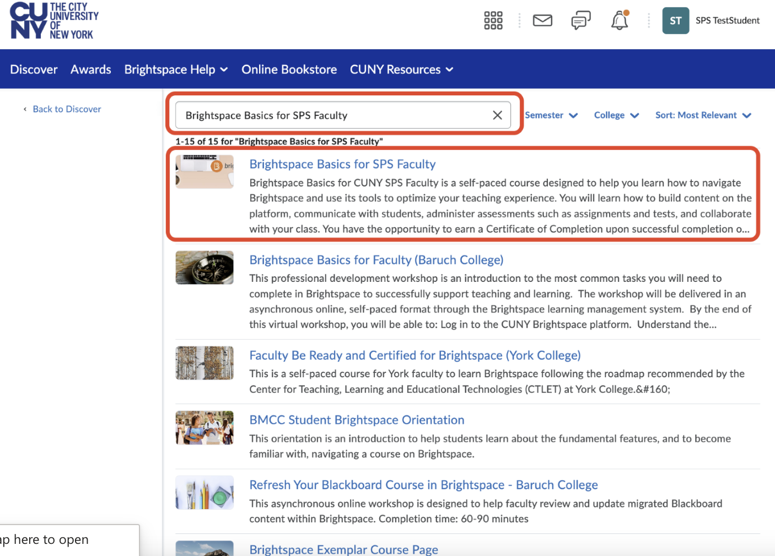Click description starting 'This professional development workshop'

[x=500, y=301]
